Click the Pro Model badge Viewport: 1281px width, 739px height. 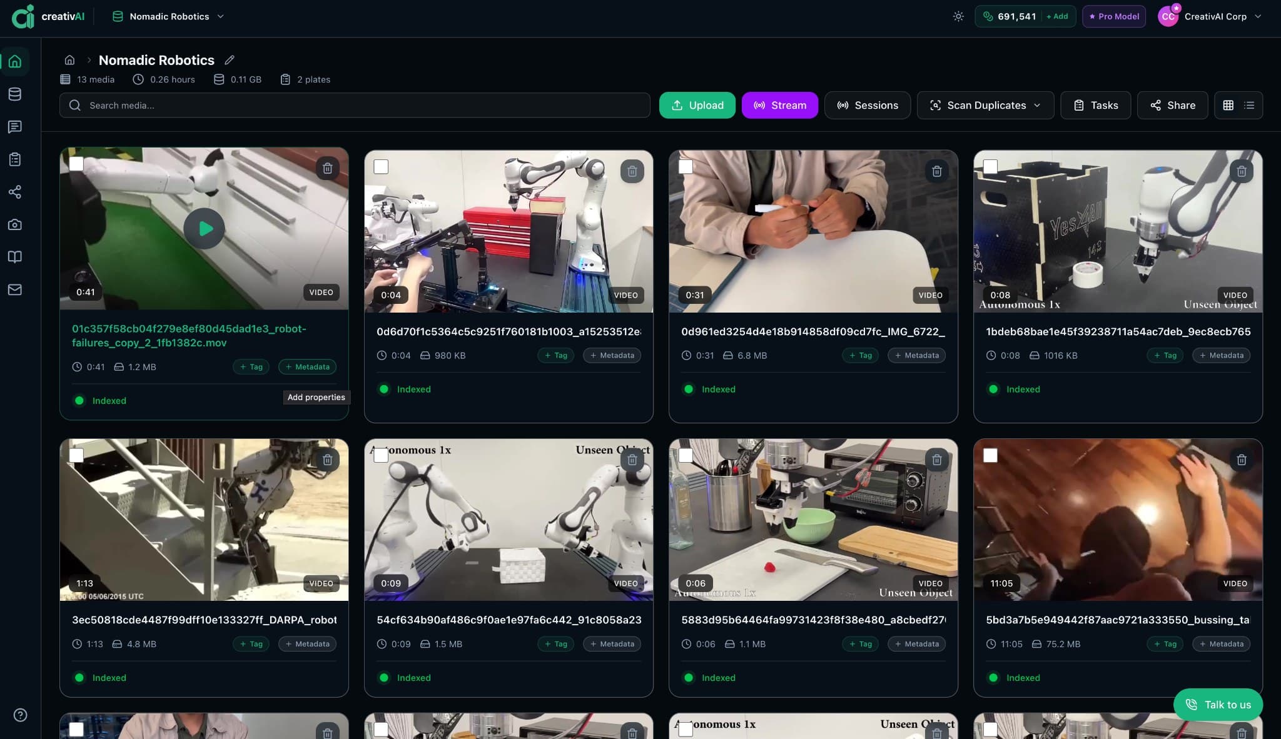[1114, 16]
